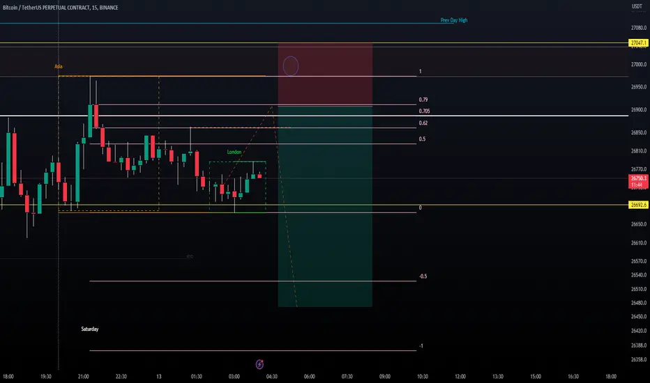Click the red 26750.3 current price tag
The image size is (650, 383).
pyautogui.click(x=638, y=181)
